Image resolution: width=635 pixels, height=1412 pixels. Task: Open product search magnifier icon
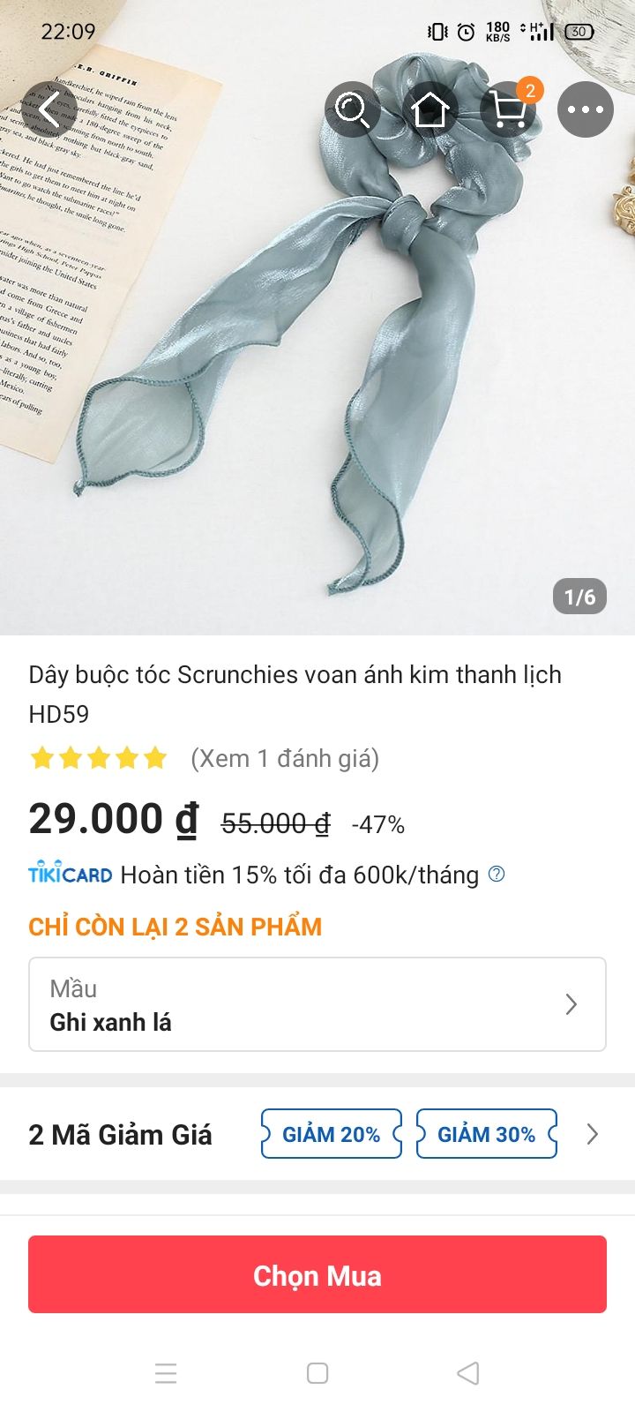pyautogui.click(x=353, y=109)
